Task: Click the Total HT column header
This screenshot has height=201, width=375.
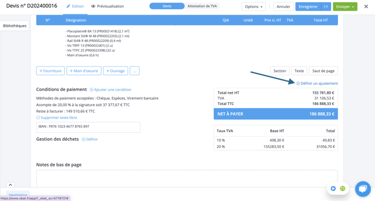Action: [321, 20]
